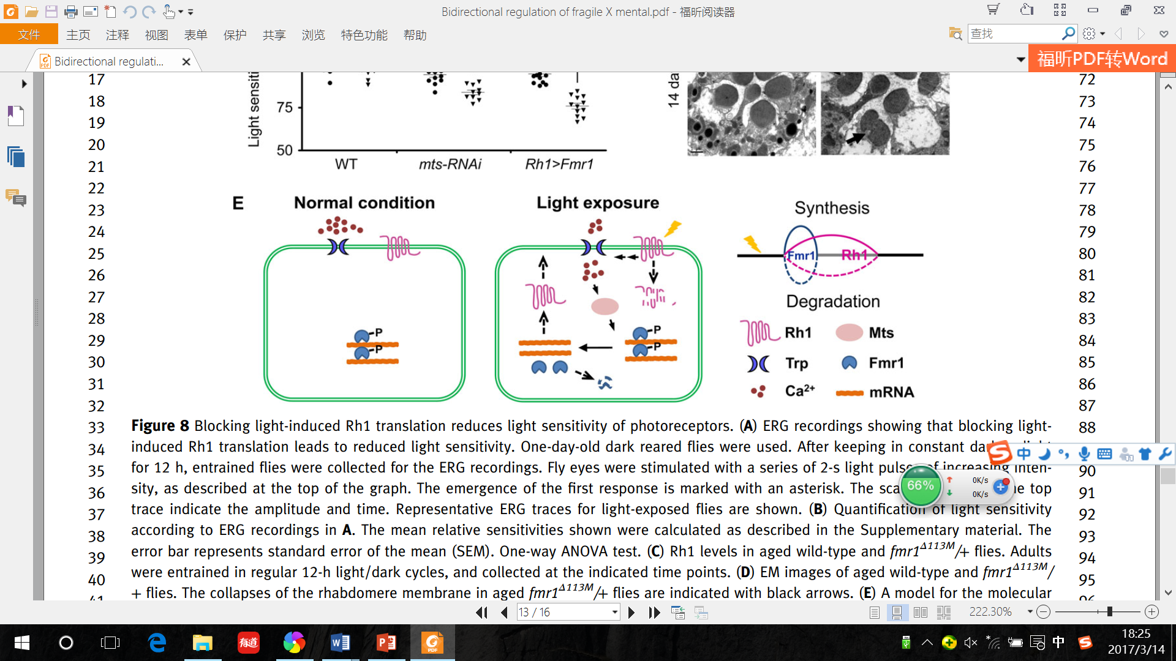Zoom out with minus button
Screen dimensions: 1176x661
coord(1044,612)
